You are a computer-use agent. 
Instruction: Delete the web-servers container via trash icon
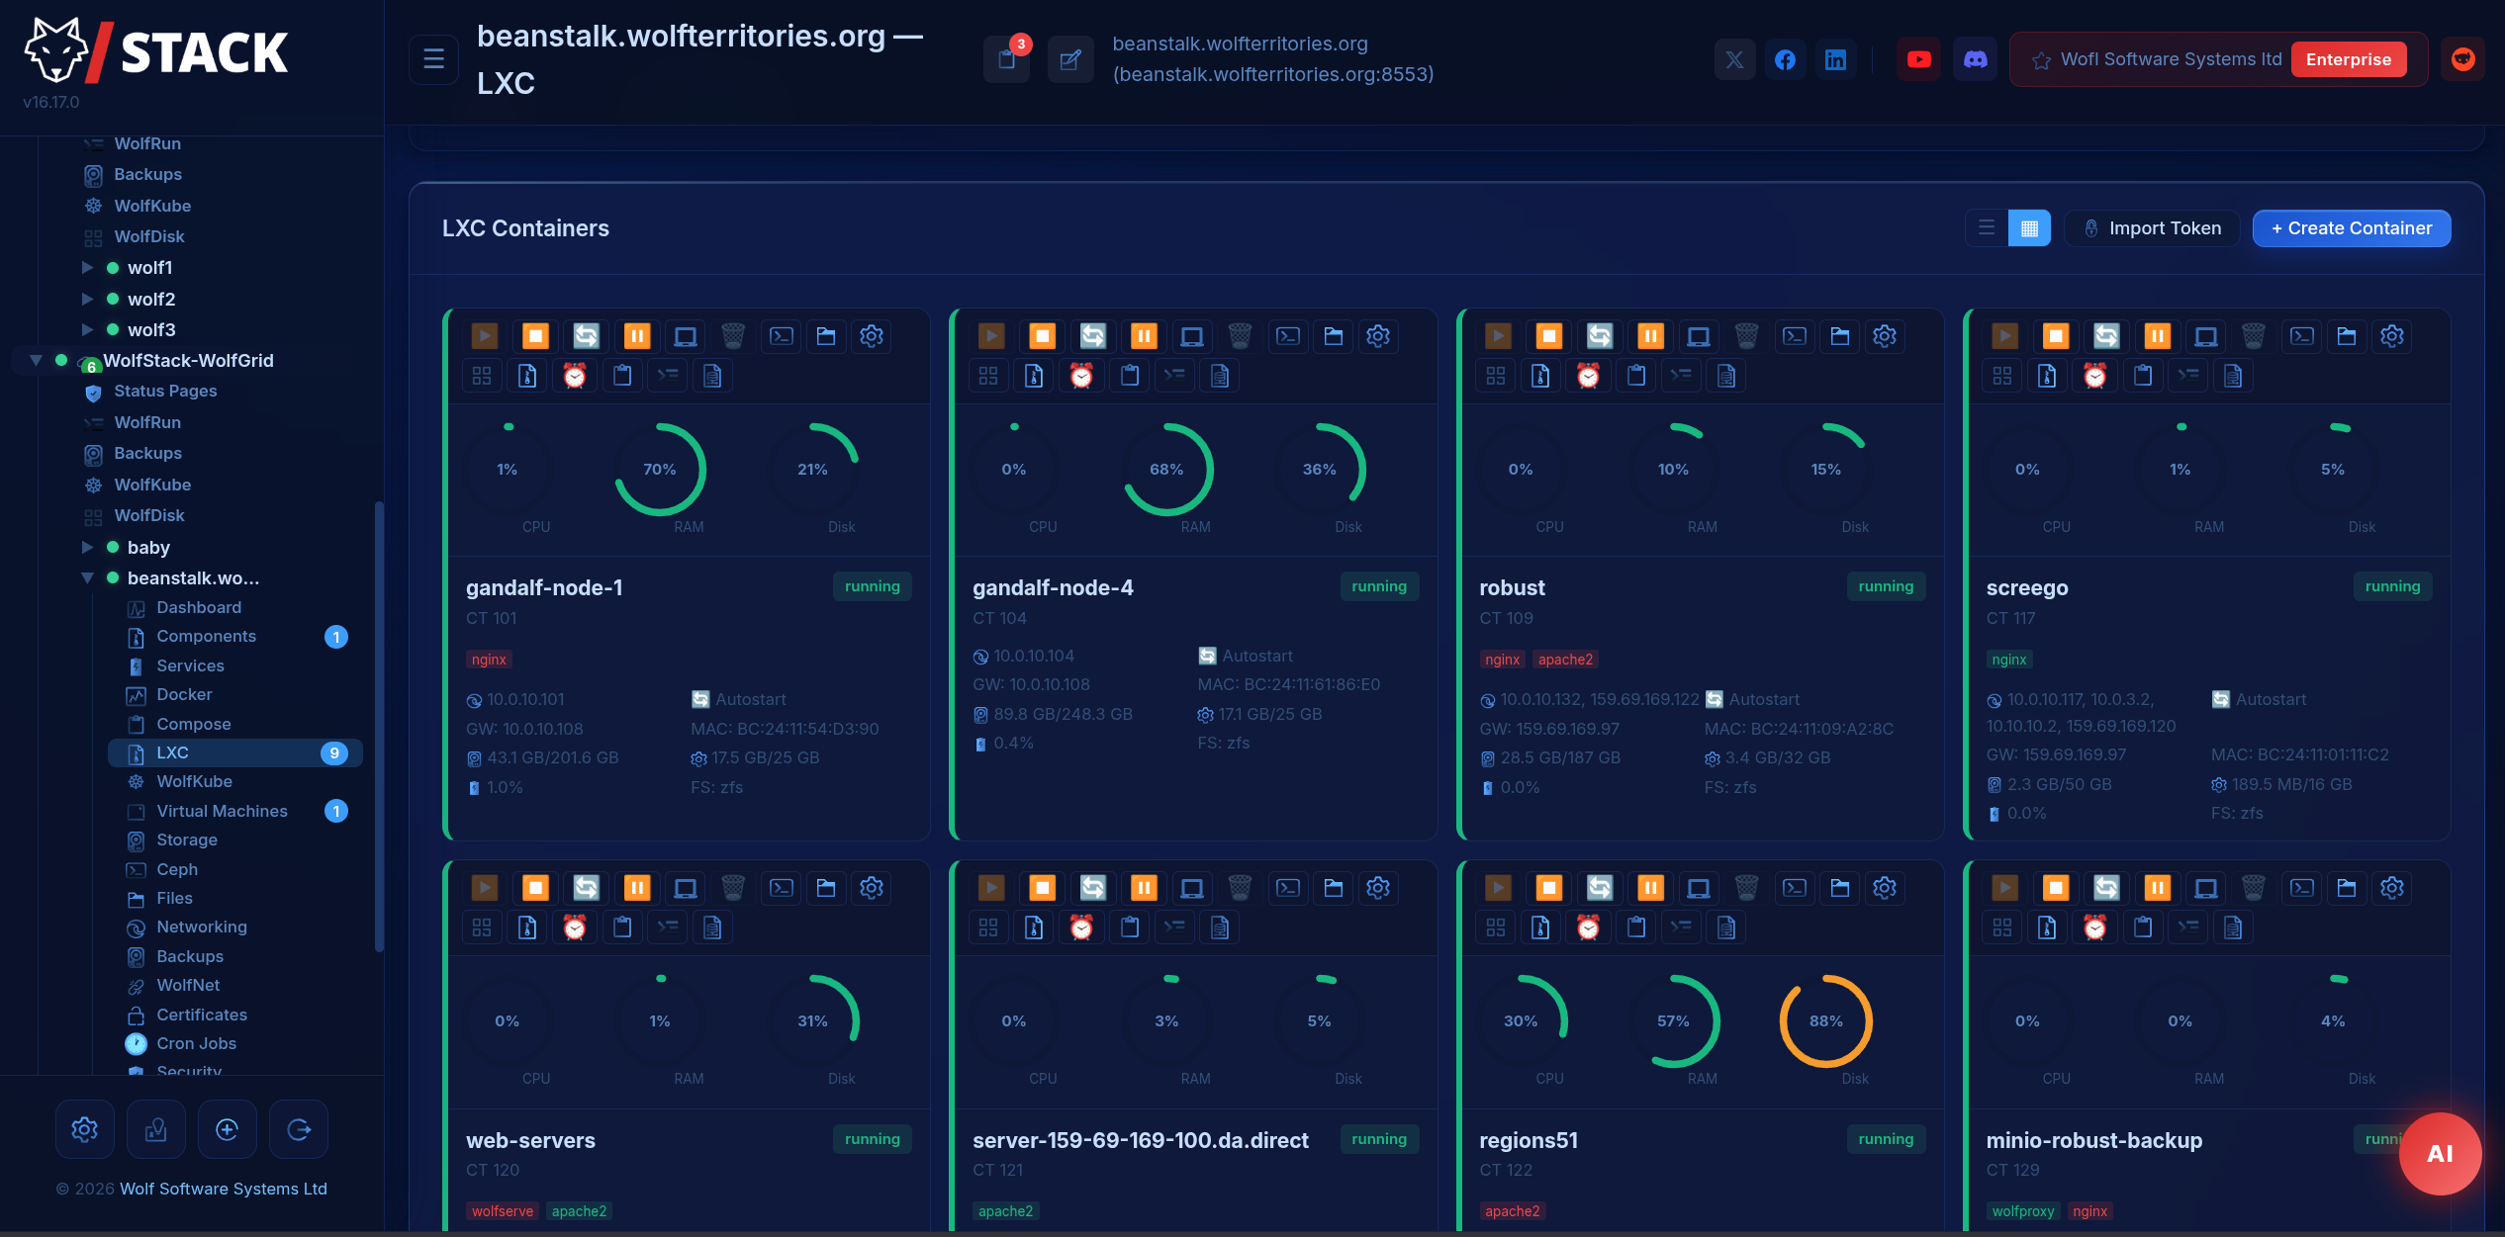tap(732, 888)
